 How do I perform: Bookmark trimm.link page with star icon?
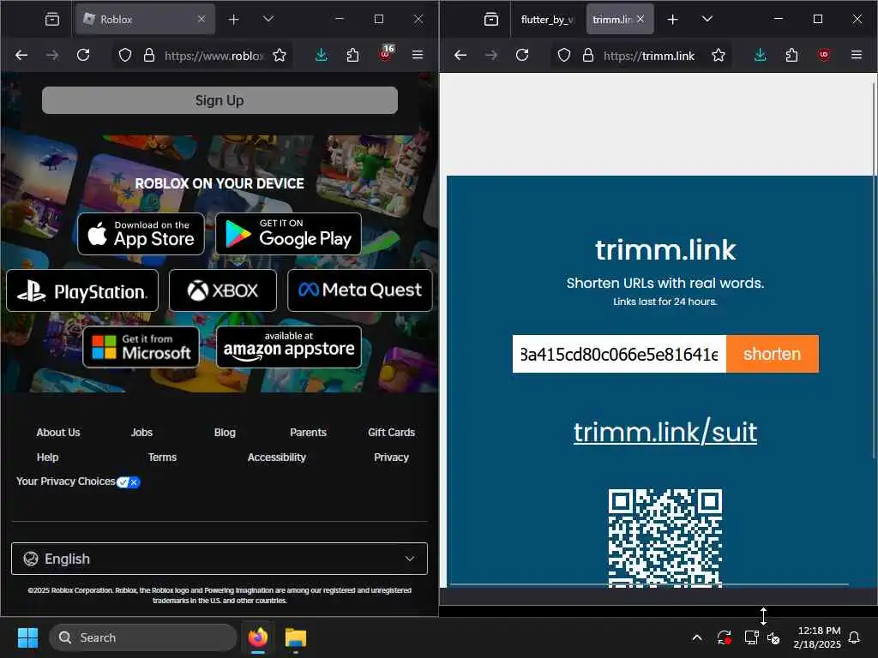click(x=719, y=55)
